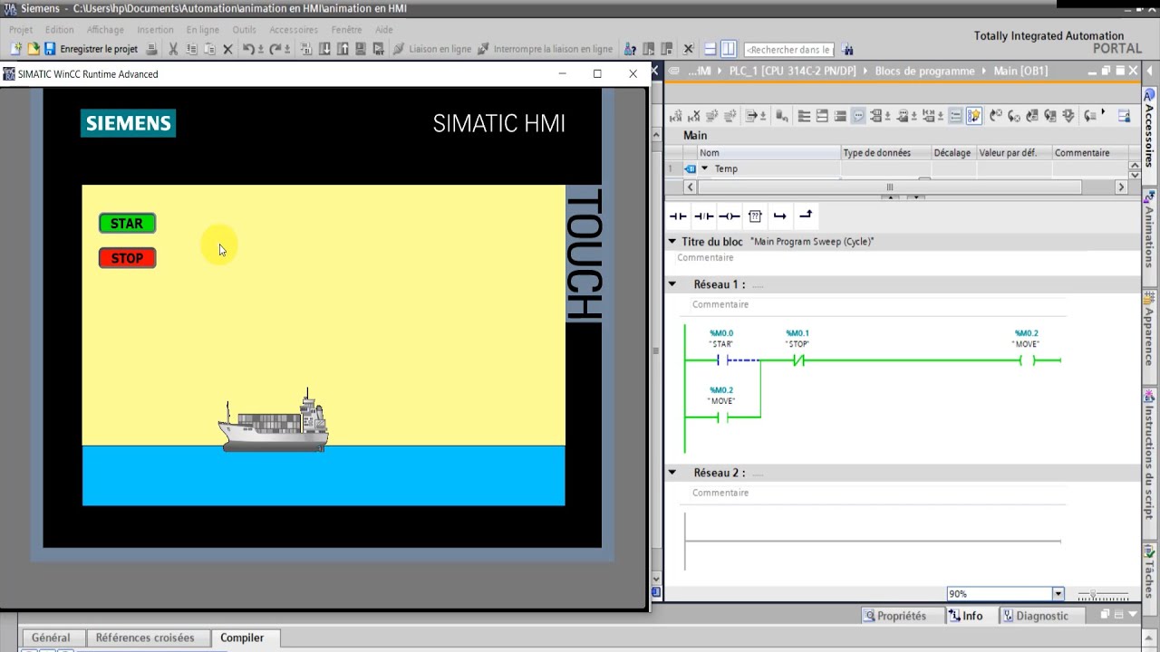This screenshot has height=652, width=1160.
Task: Toggle the STAR contact in Réseau 1
Action: [722, 360]
